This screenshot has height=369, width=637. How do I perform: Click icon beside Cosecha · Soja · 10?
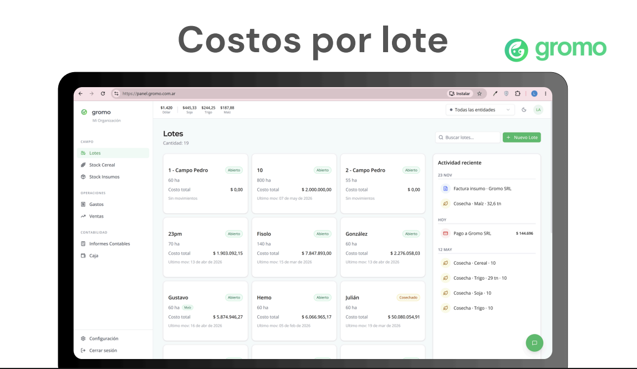pos(446,293)
